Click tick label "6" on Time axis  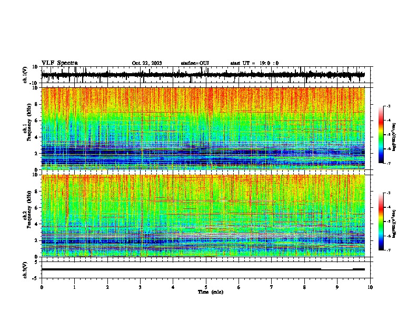[x=239, y=287]
